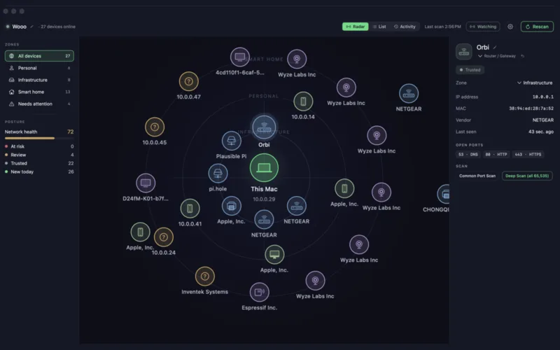Screen dimensions: 560x350
Task: Click the 27 devices online text
Action: click(x=58, y=27)
